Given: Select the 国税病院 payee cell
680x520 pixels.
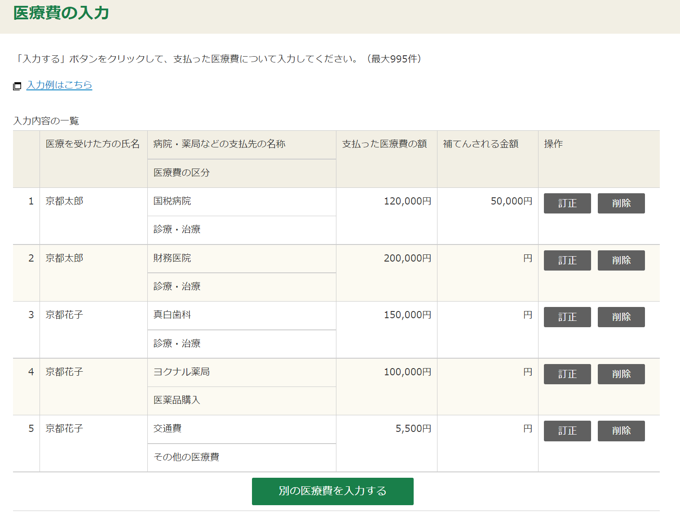Looking at the screenshot, I should click(x=172, y=201).
